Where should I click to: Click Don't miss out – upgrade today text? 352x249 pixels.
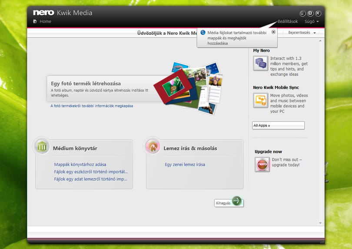[287, 162]
